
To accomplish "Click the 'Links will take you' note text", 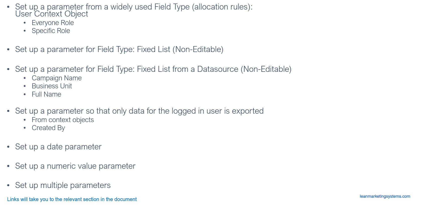I will tap(72, 199).
